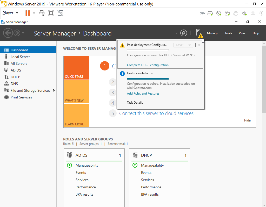Click the Post-deployment Configuration progress bar
The height and width of the screenshot is (207, 266).
click(x=148, y=50)
